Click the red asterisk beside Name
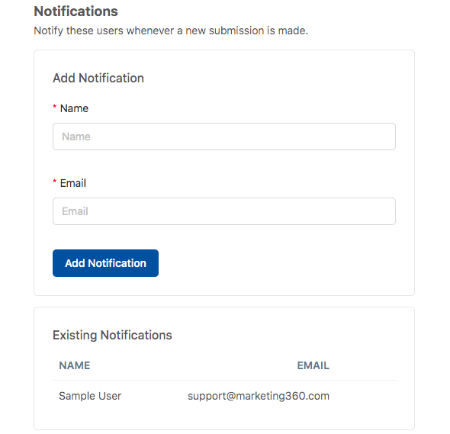 pyautogui.click(x=54, y=107)
